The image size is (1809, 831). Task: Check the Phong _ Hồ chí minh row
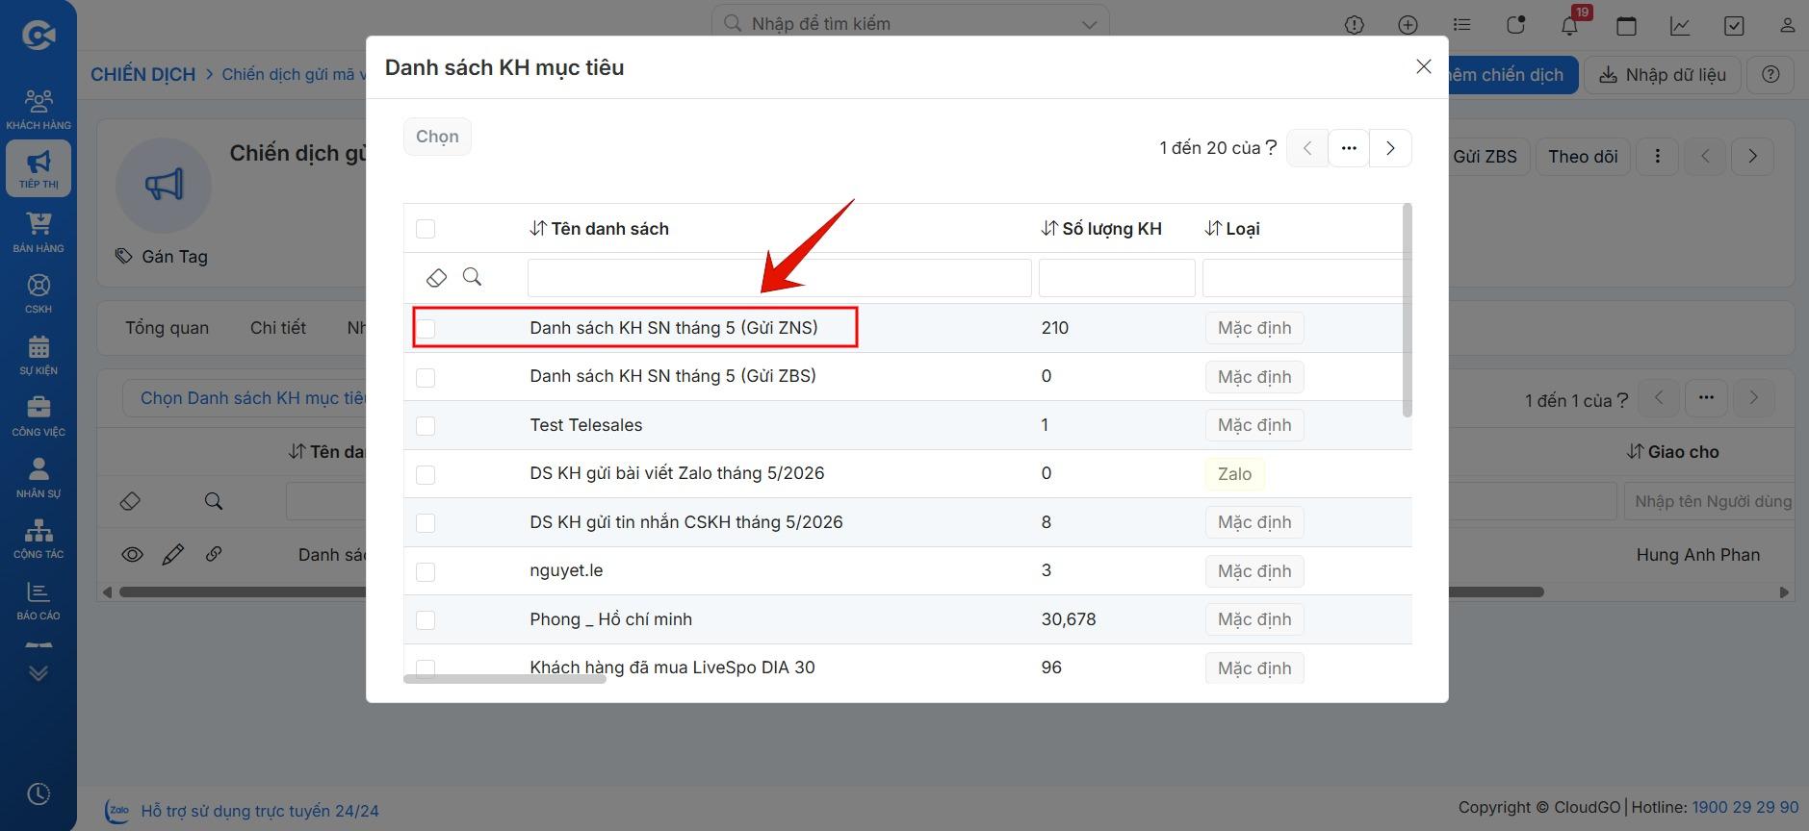point(426,620)
